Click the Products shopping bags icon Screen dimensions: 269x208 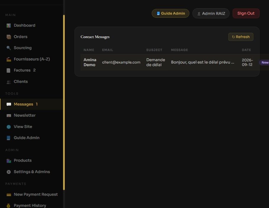(9, 161)
